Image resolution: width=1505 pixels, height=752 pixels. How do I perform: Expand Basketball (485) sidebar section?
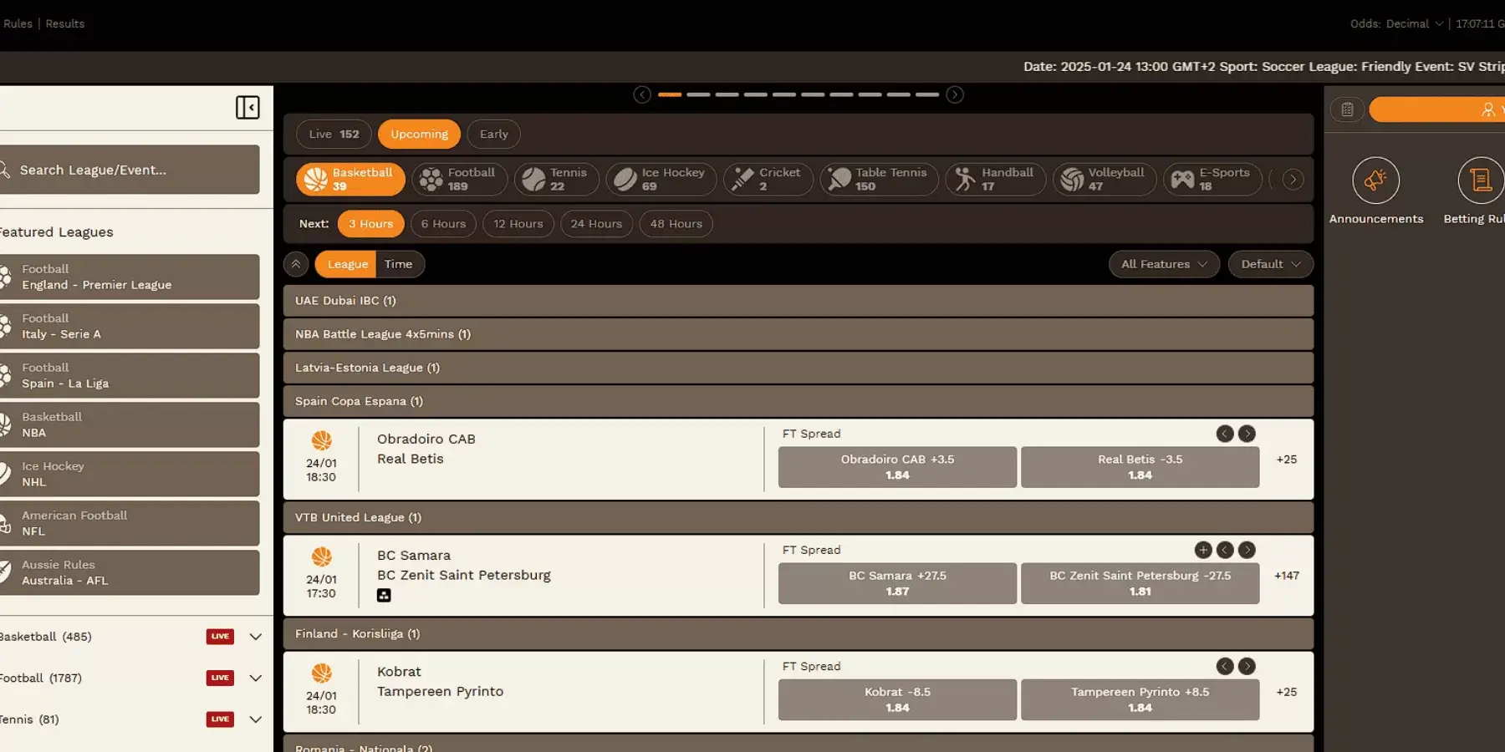pyautogui.click(x=256, y=637)
